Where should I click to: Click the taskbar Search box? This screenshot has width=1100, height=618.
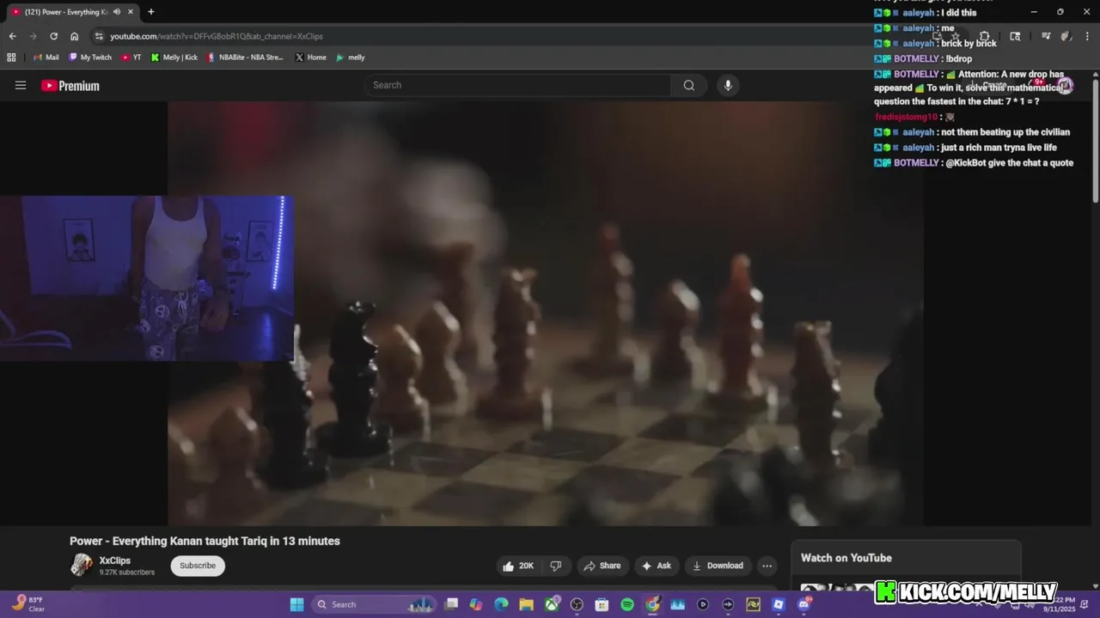pyautogui.click(x=374, y=604)
